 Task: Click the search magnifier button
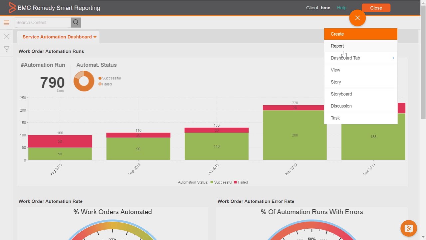pyautogui.click(x=76, y=22)
